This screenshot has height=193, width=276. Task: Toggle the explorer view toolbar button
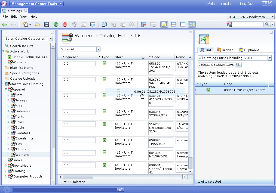coord(164,24)
